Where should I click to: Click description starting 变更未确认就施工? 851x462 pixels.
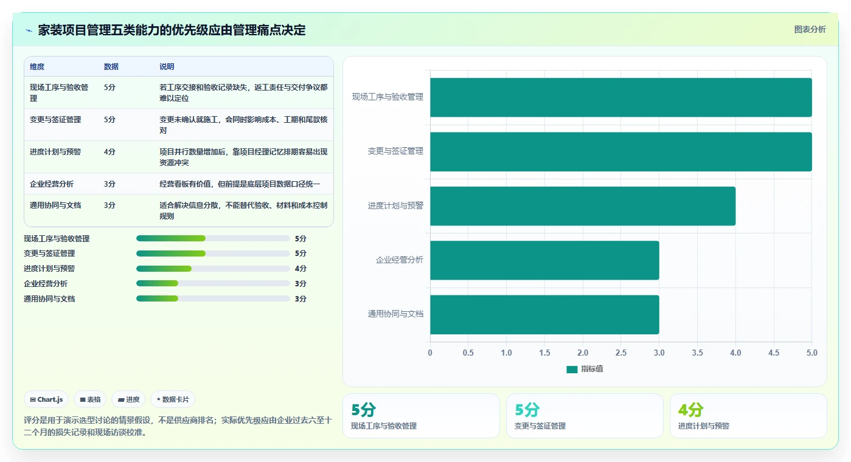243,125
